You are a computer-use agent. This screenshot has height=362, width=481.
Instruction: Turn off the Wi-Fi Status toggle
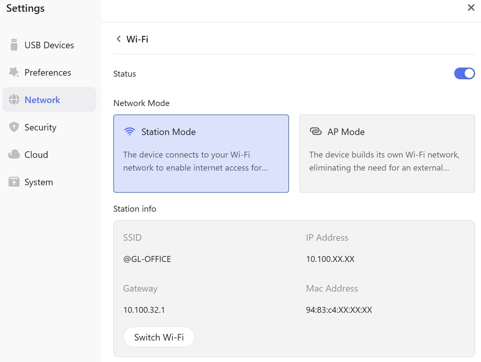click(x=464, y=73)
